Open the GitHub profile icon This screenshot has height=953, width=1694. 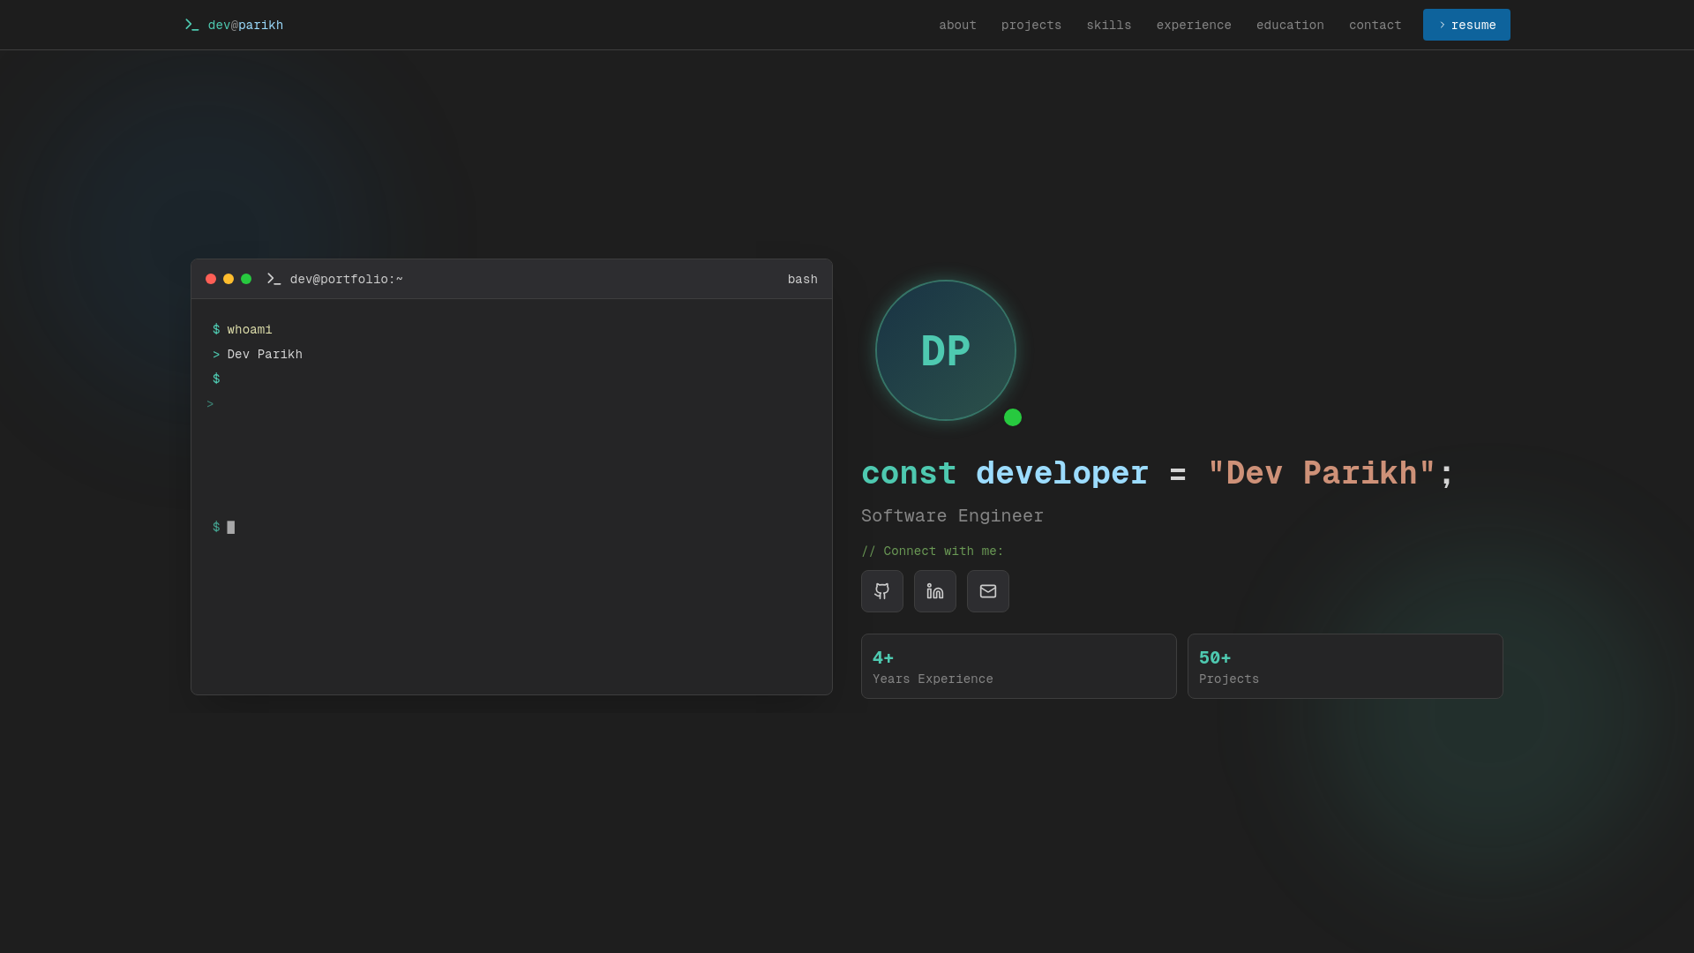(x=881, y=591)
